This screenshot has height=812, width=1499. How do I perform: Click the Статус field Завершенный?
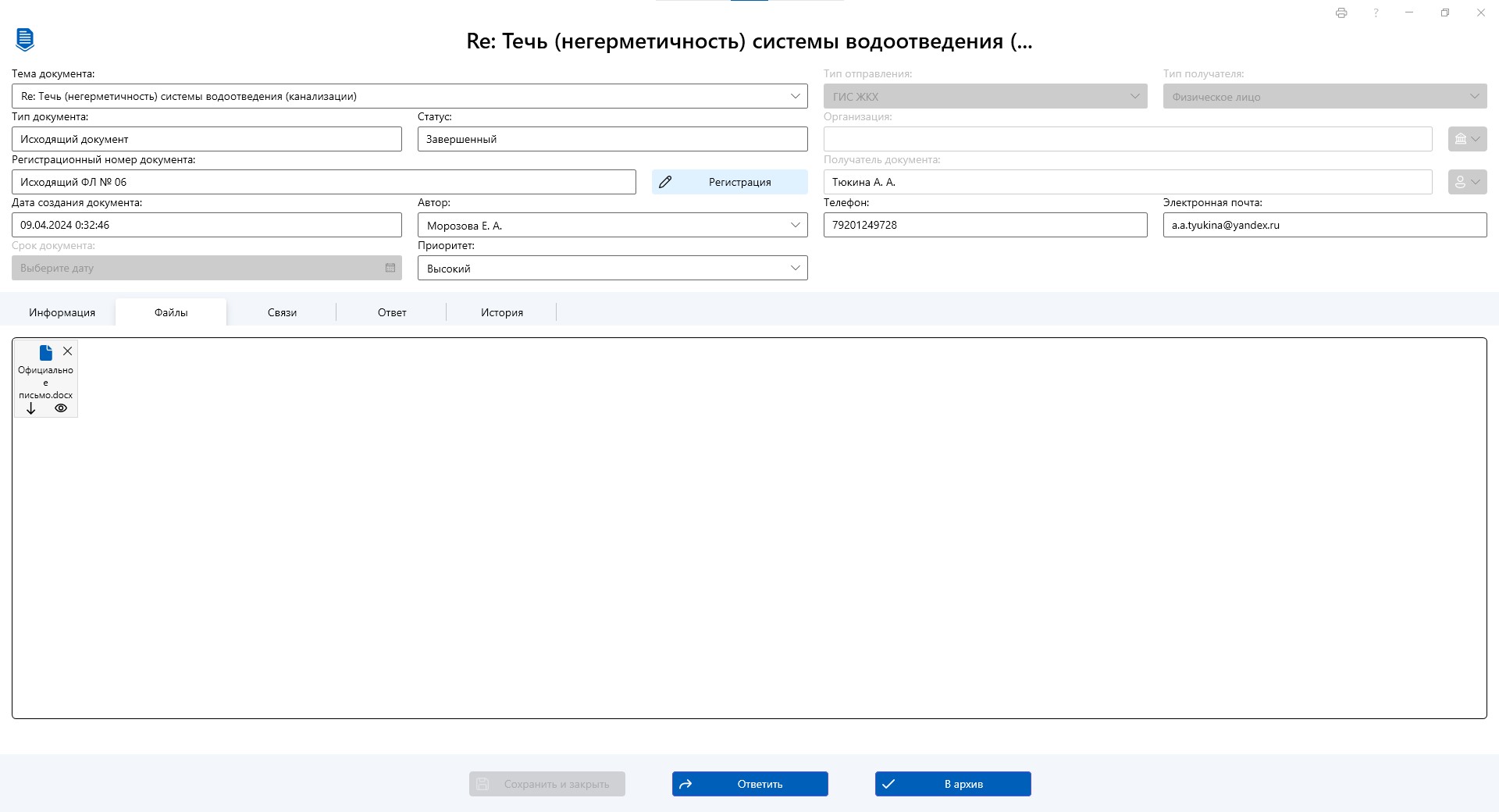point(613,139)
